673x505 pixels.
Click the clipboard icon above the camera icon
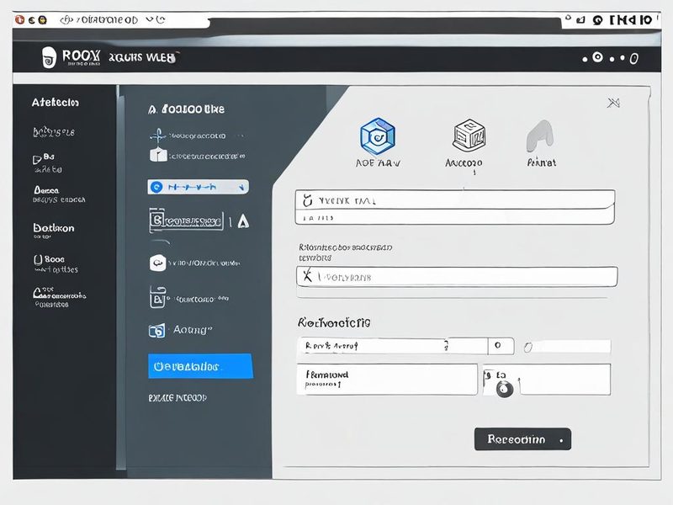point(157,297)
